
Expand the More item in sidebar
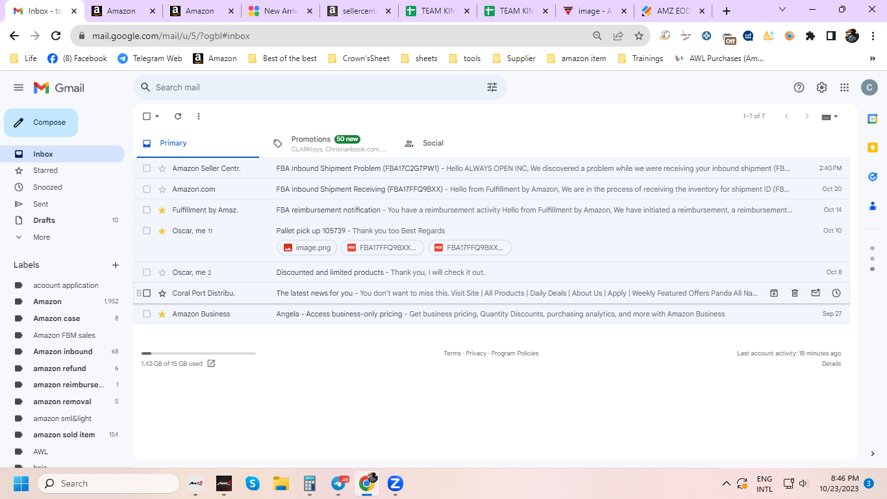tap(42, 237)
